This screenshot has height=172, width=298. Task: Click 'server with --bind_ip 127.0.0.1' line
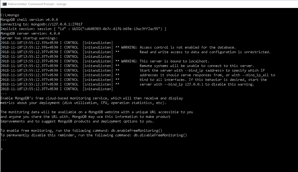click(x=197, y=84)
